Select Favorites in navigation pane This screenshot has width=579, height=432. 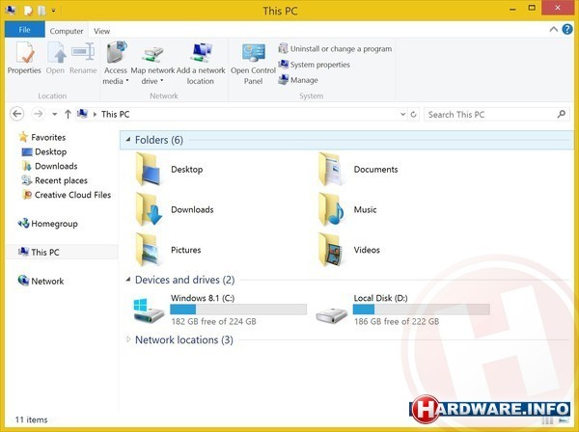coord(42,137)
